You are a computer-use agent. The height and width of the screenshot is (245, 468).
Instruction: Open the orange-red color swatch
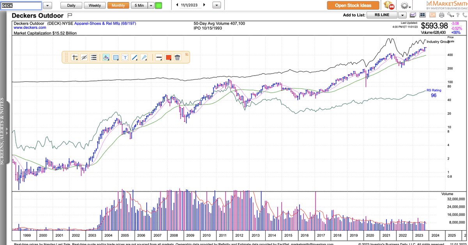[x=168, y=57]
